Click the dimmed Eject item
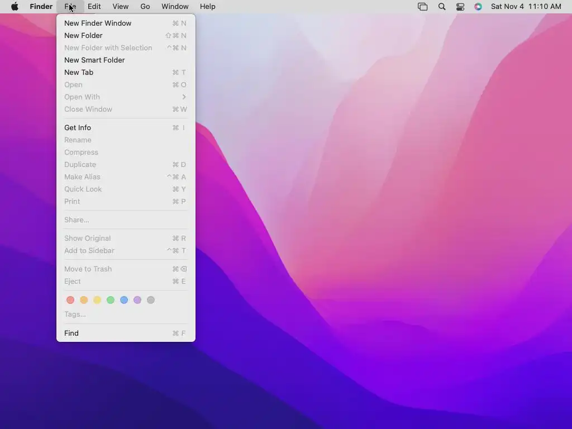Screen dimensions: 572x429 pos(126,282)
